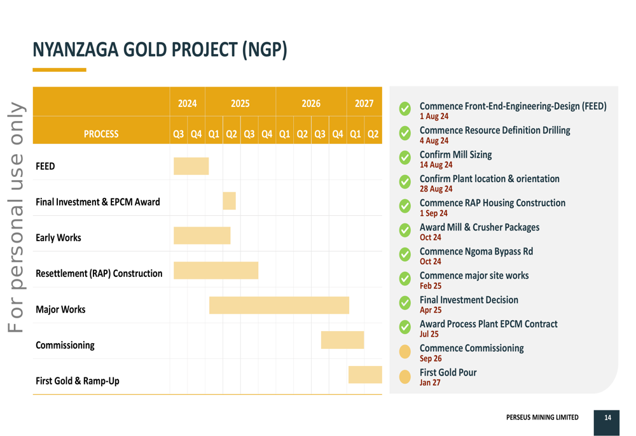Select the Final Investment & EPCM Award bar
The width and height of the screenshot is (636, 436).
click(229, 201)
